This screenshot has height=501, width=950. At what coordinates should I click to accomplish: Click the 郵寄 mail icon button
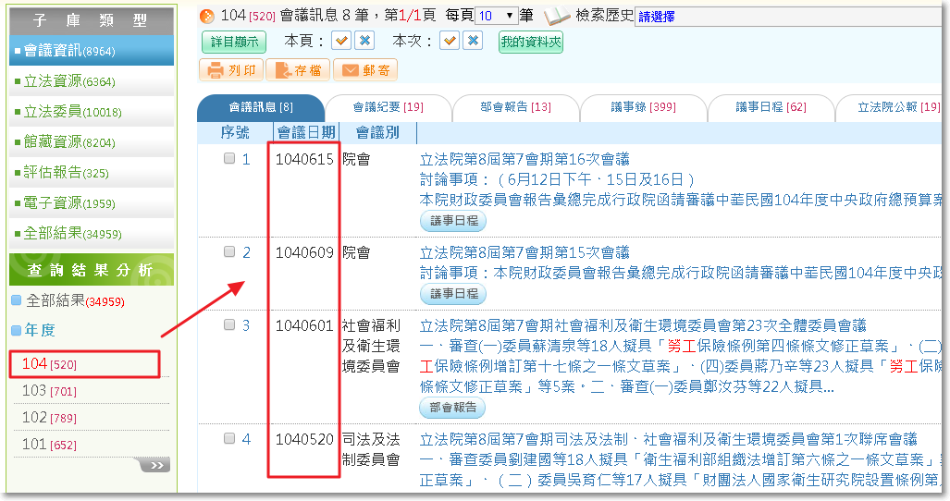(x=364, y=70)
